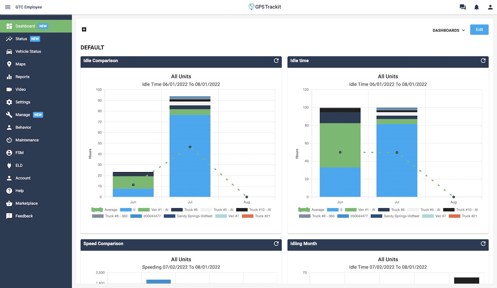Refresh the Idling Month widget
Viewport: 497px width, 288px height.
click(483, 244)
